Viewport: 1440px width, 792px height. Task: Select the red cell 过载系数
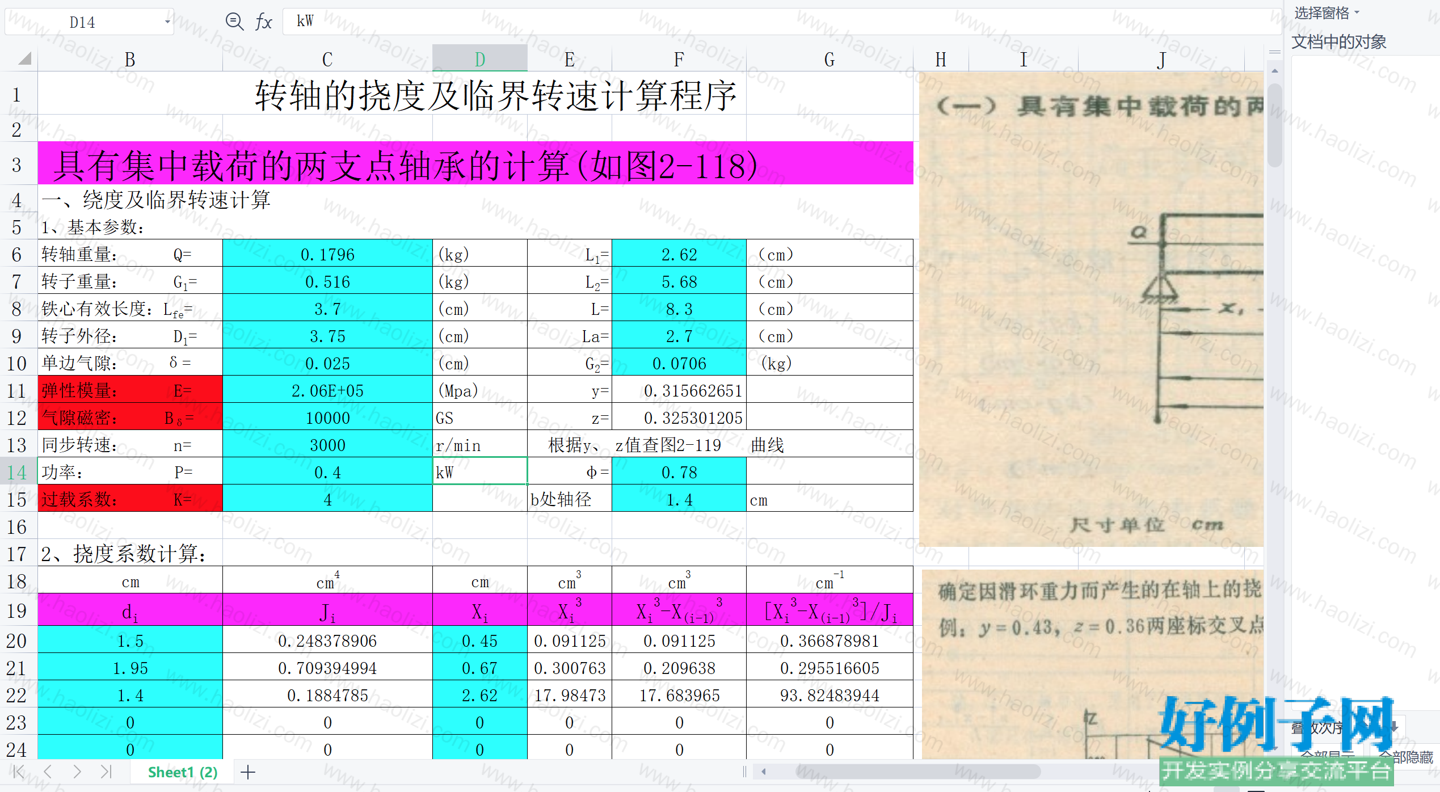tap(130, 499)
